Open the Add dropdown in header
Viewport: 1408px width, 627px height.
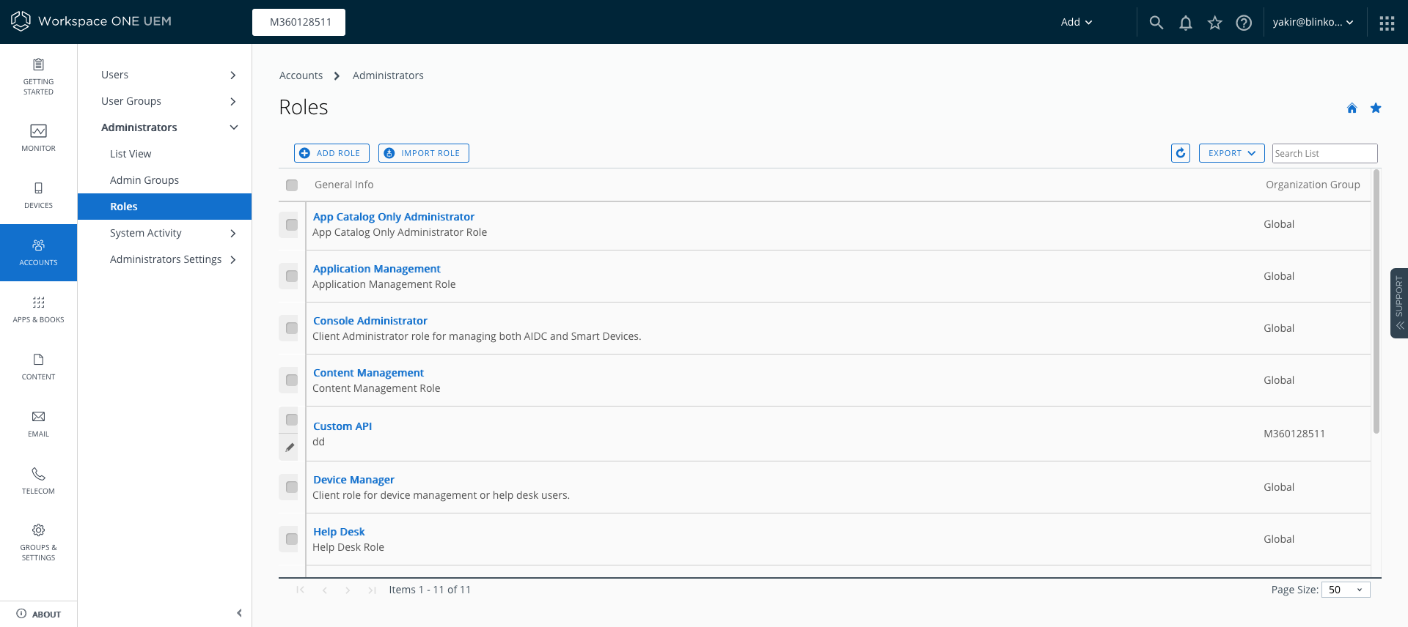pos(1077,22)
